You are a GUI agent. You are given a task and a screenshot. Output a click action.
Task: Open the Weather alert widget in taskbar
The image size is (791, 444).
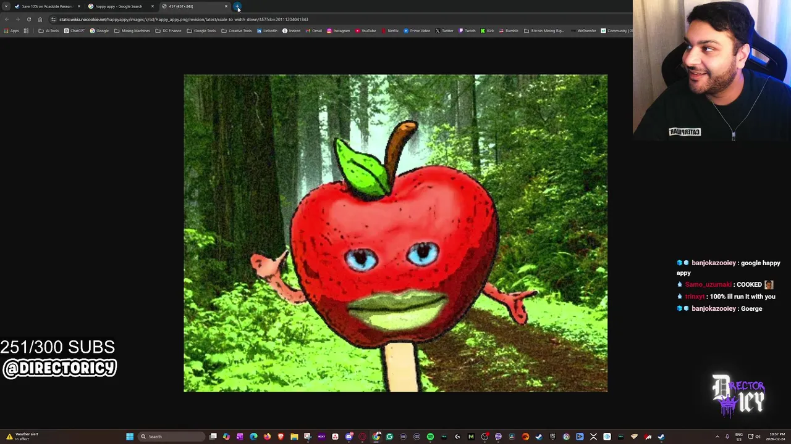coord(22,437)
